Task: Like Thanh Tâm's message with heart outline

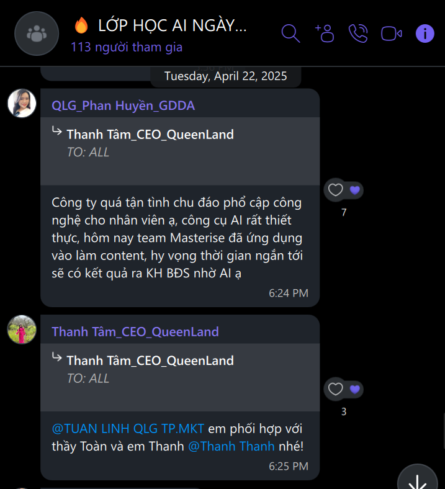Action: click(336, 389)
